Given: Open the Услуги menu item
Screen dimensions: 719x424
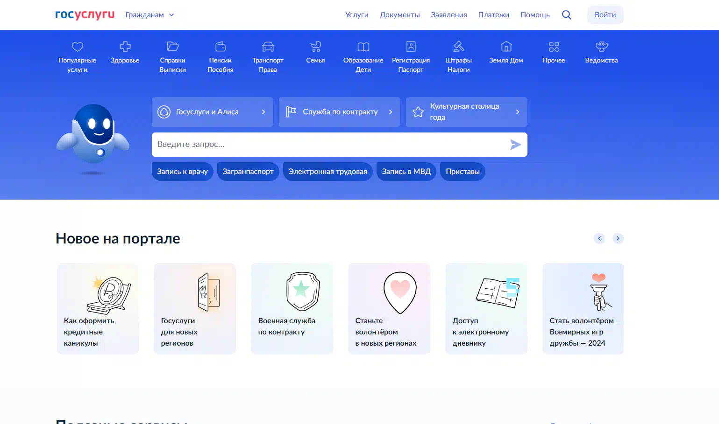Looking at the screenshot, I should point(356,15).
